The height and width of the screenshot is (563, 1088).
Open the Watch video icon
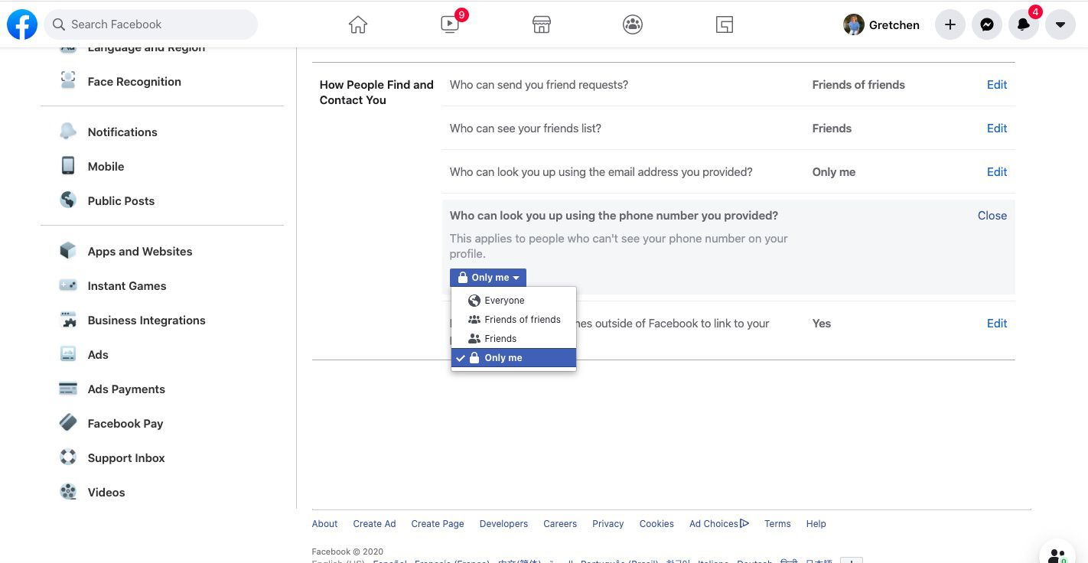click(x=450, y=24)
